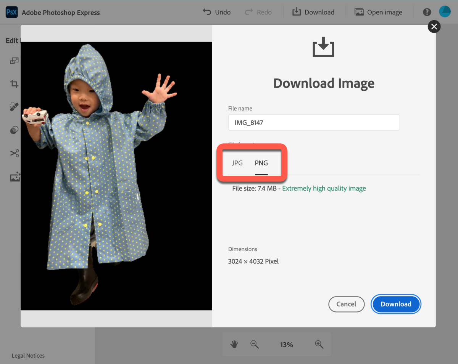
Task: Click the File name input field
Action: click(314, 123)
